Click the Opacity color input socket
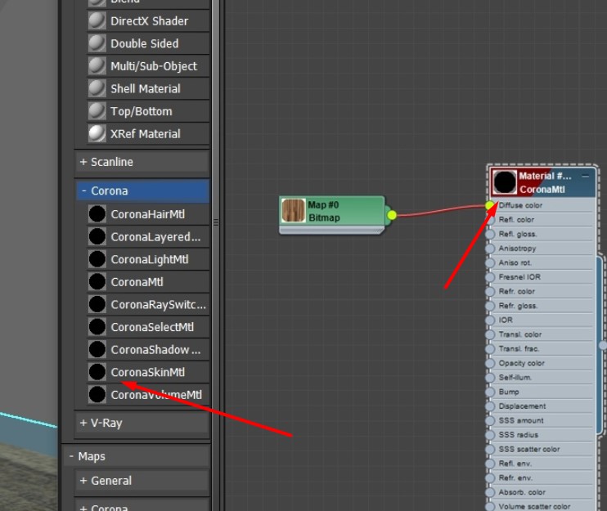 point(490,363)
